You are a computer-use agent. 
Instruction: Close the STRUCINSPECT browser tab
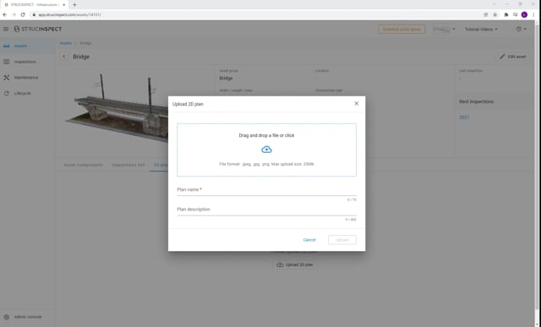(x=64, y=5)
